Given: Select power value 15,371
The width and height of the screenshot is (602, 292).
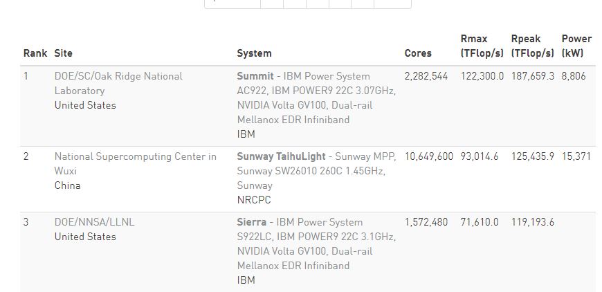Looking at the screenshot, I should [576, 156].
